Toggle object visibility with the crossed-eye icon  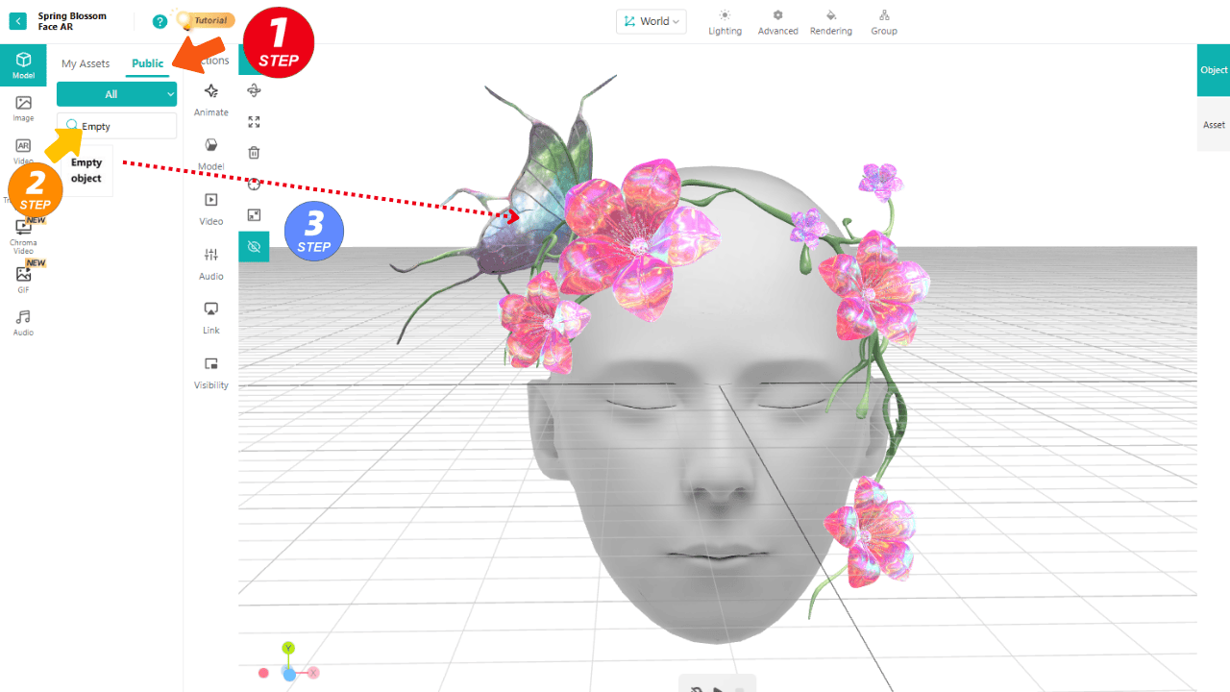coord(254,247)
